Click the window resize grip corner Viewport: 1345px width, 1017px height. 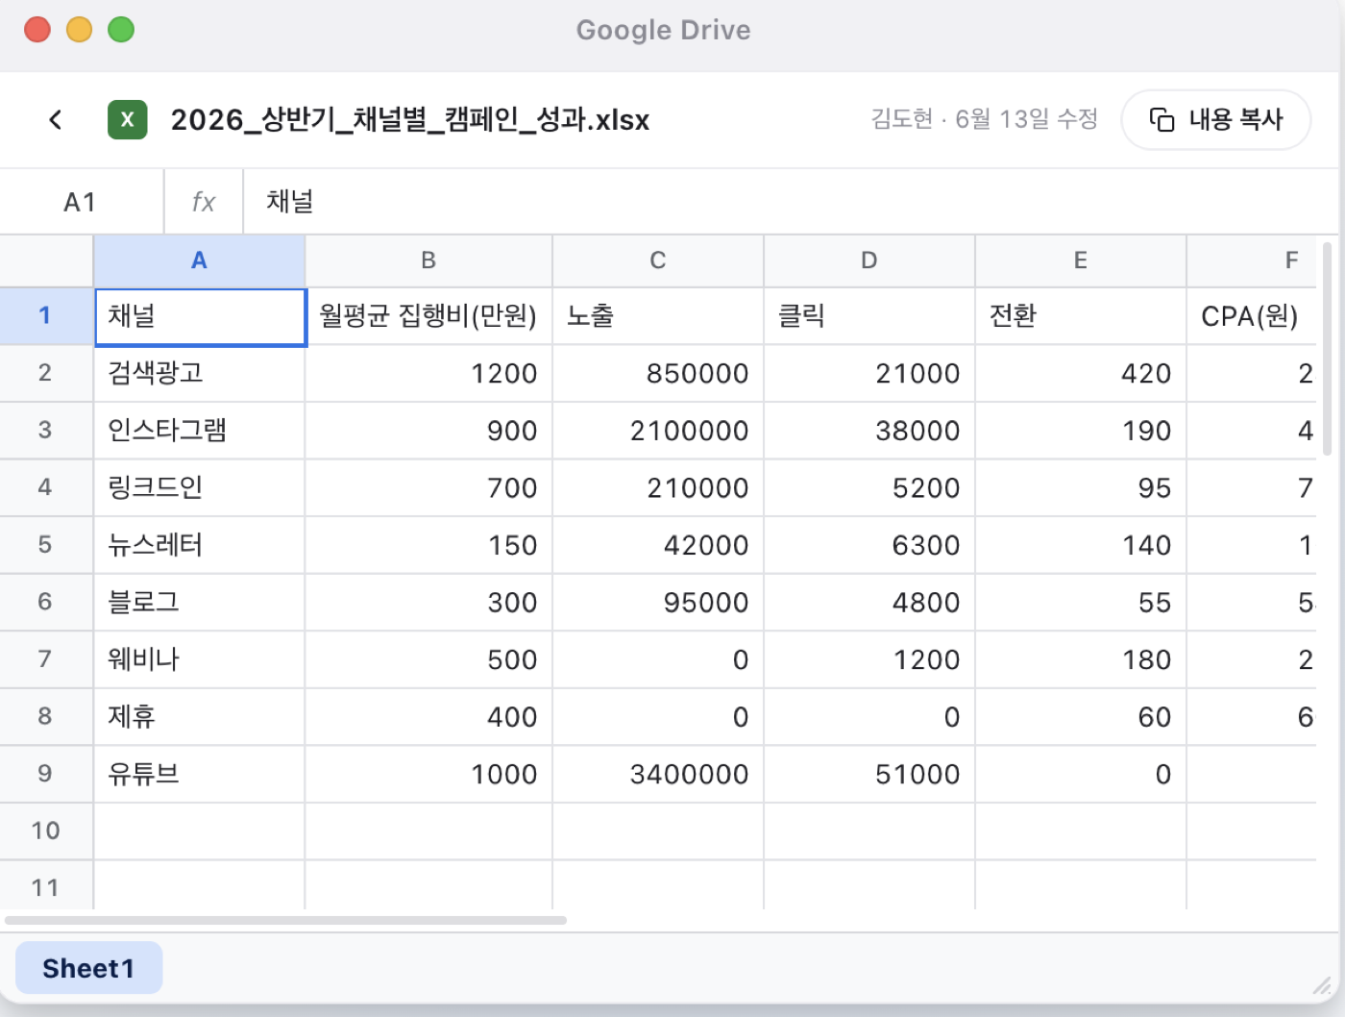(1324, 985)
